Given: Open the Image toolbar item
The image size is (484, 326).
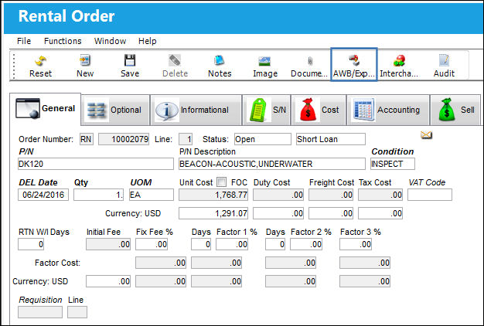Looking at the screenshot, I should [x=265, y=66].
